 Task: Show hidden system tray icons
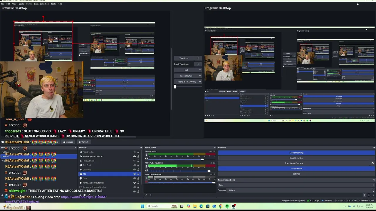[x=345, y=206]
